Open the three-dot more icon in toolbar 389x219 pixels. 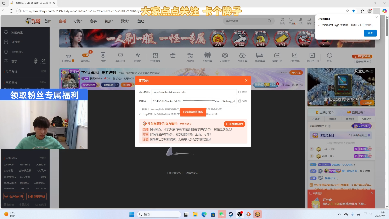click(x=330, y=55)
